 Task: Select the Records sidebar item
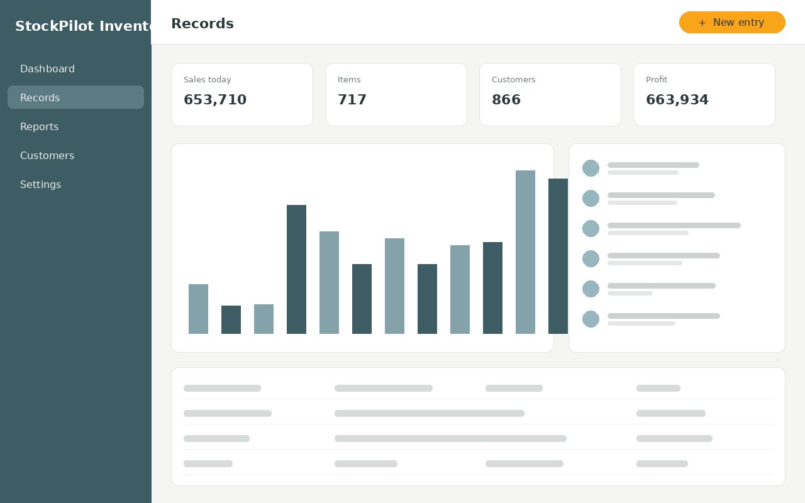tap(75, 97)
